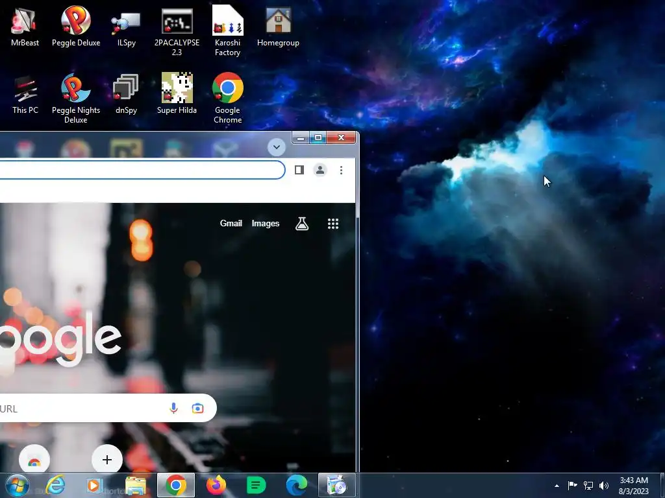
Task: Select the Google Chrome desktop shortcut
Action: point(228,99)
